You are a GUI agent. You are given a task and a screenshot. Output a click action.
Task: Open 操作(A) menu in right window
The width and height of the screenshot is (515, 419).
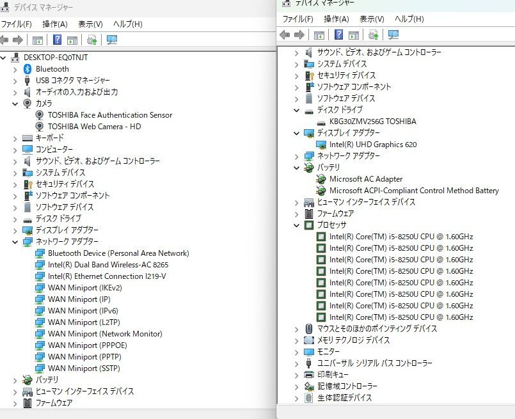click(x=337, y=19)
